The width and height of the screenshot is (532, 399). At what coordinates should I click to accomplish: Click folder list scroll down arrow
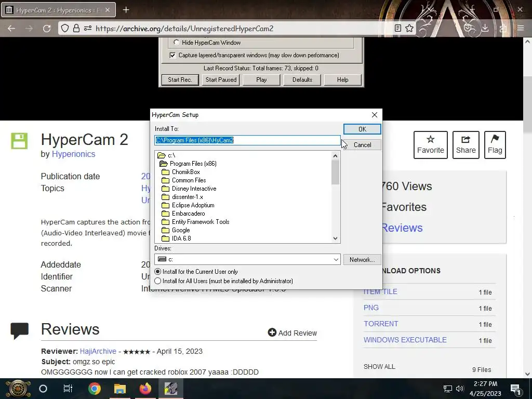(335, 238)
